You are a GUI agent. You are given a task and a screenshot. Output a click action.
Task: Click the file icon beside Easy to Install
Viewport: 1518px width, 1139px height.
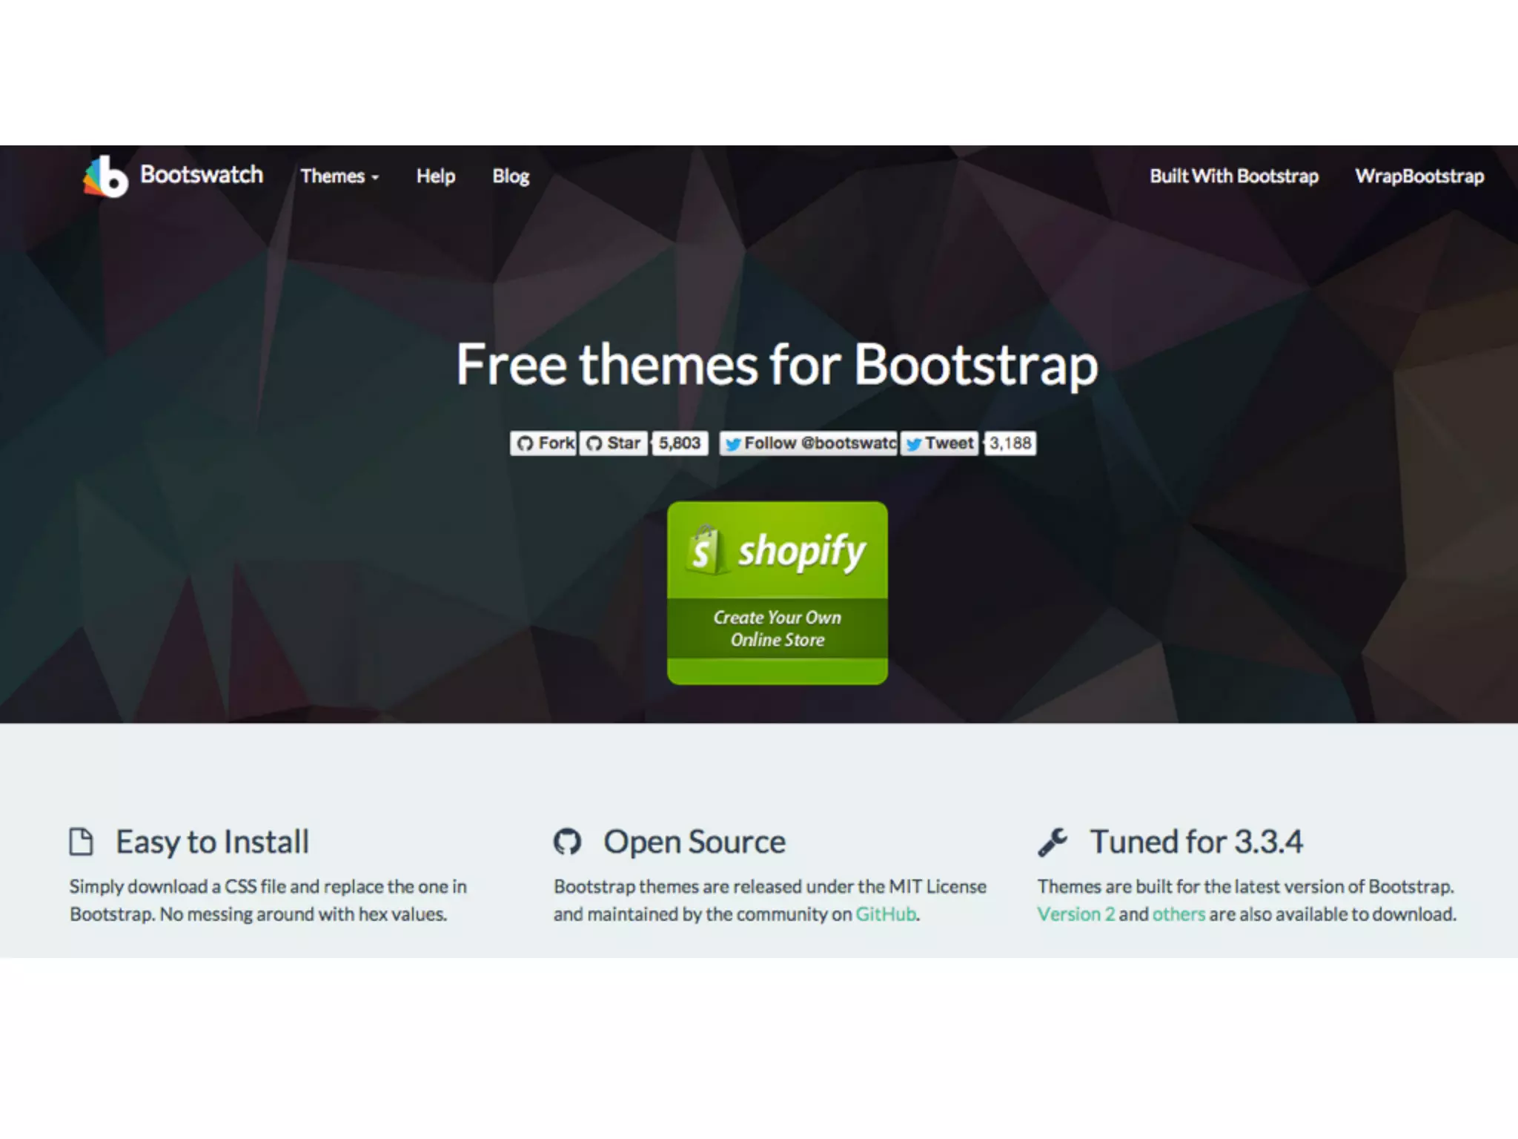(81, 842)
